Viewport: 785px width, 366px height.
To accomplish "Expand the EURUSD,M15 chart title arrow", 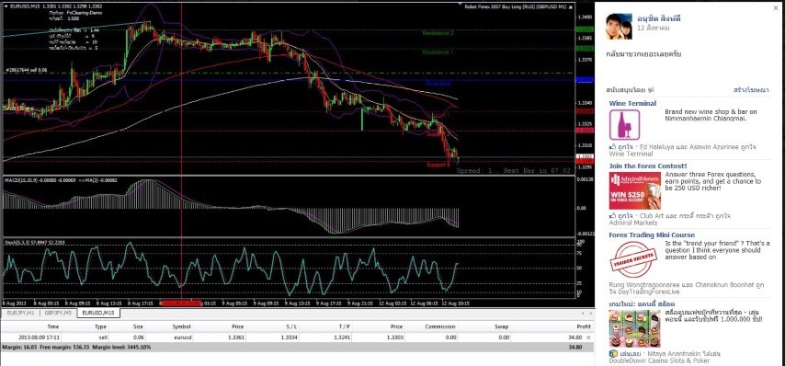I will coord(6,6).
